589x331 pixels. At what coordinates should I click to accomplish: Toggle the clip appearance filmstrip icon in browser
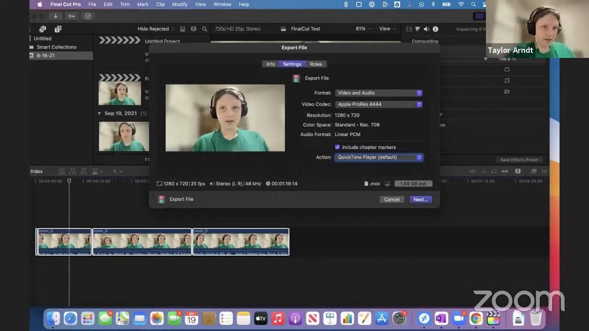(x=193, y=29)
